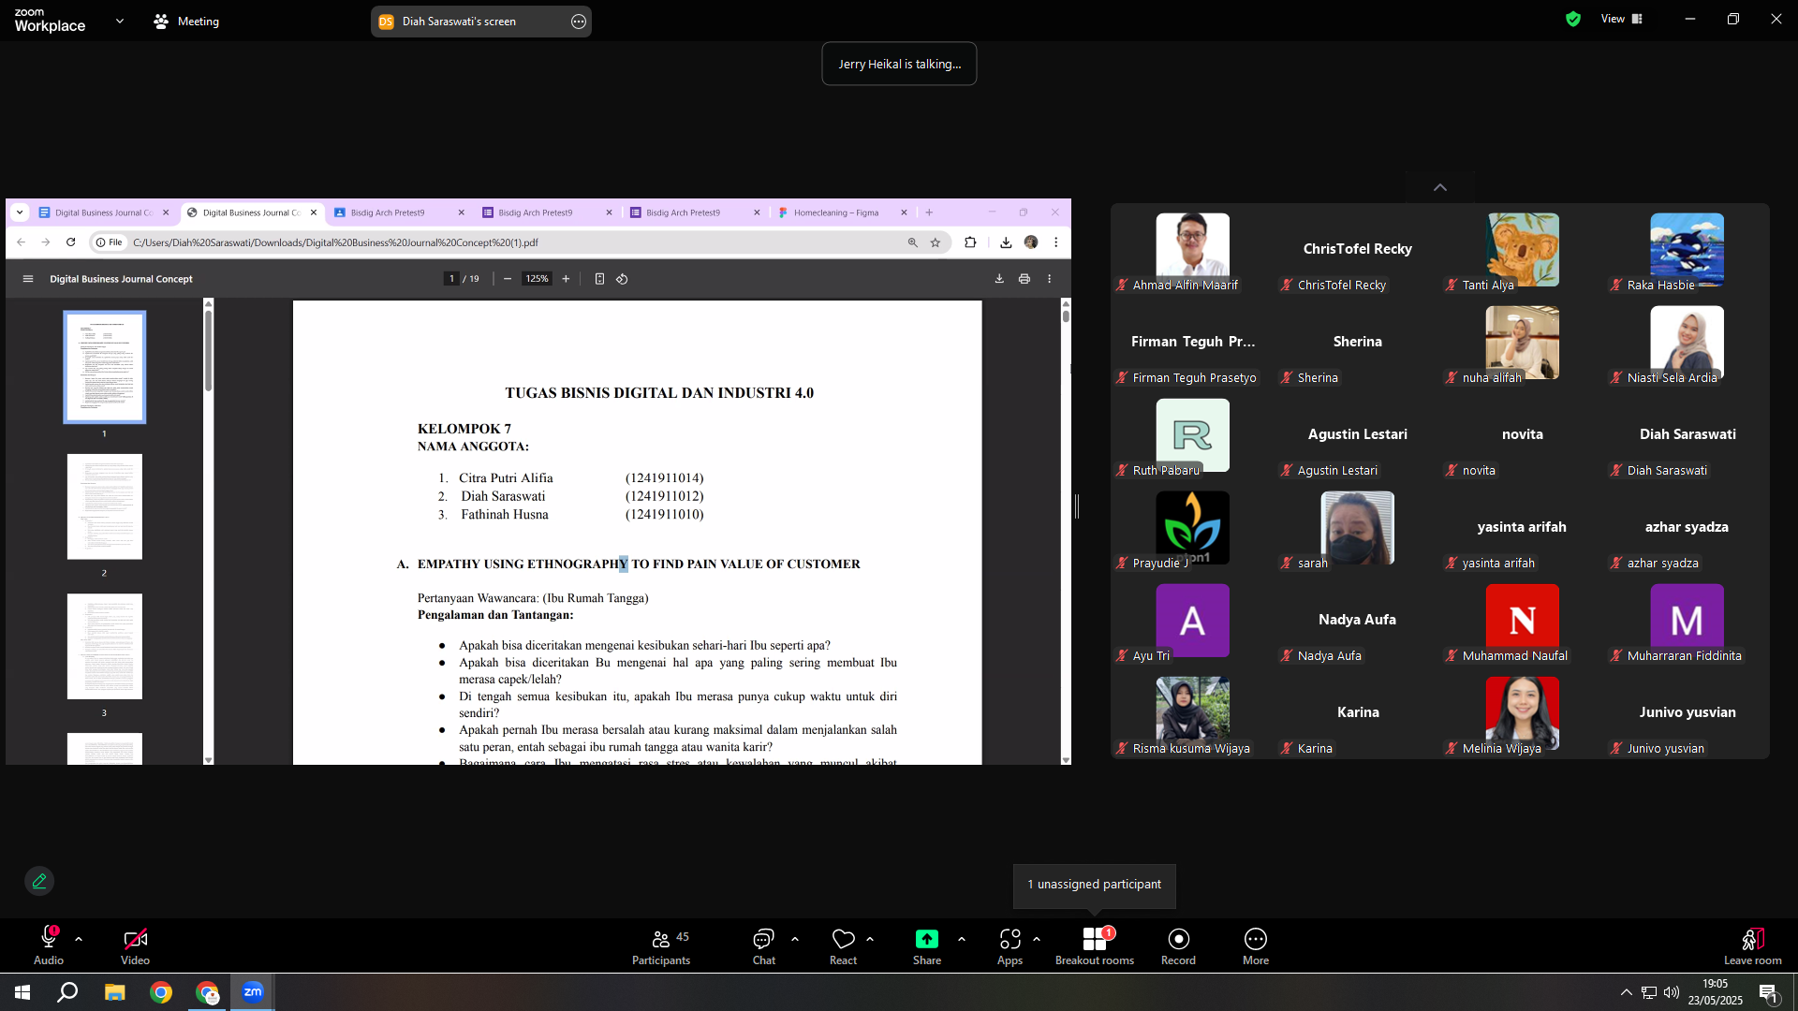The width and height of the screenshot is (1798, 1011).
Task: Toggle the encryption shield icon
Action: pos(1573,19)
